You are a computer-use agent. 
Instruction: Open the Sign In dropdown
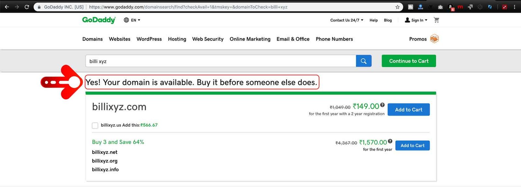[416, 20]
